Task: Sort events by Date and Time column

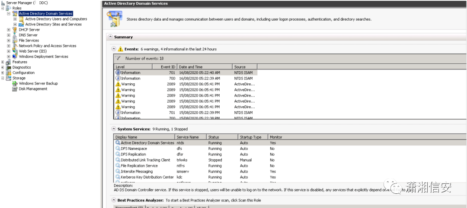Action: click(x=205, y=67)
